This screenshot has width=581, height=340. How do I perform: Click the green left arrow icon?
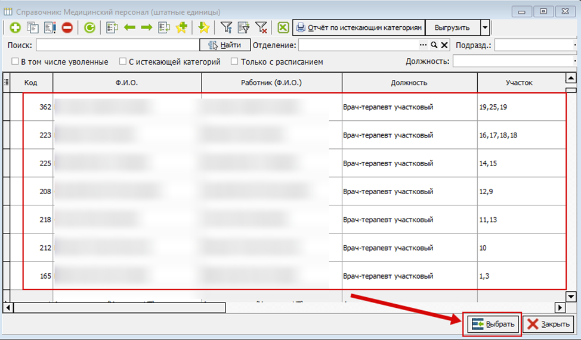coord(129,27)
